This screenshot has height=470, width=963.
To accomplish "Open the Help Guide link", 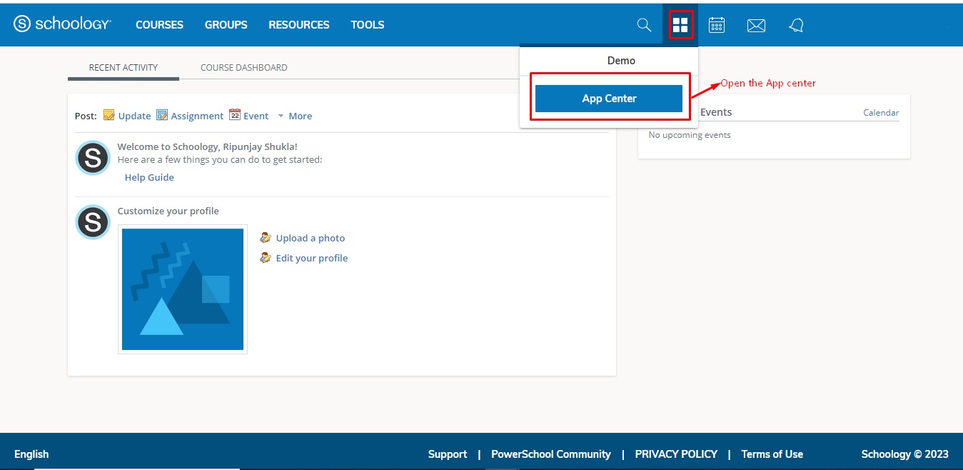I will (149, 177).
